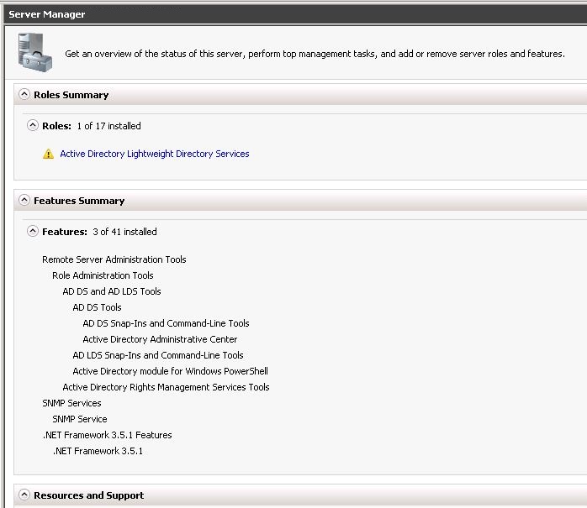This screenshot has height=508, width=587.
Task: Select Active Directory Rights Management Services Tools
Action: 166,387
